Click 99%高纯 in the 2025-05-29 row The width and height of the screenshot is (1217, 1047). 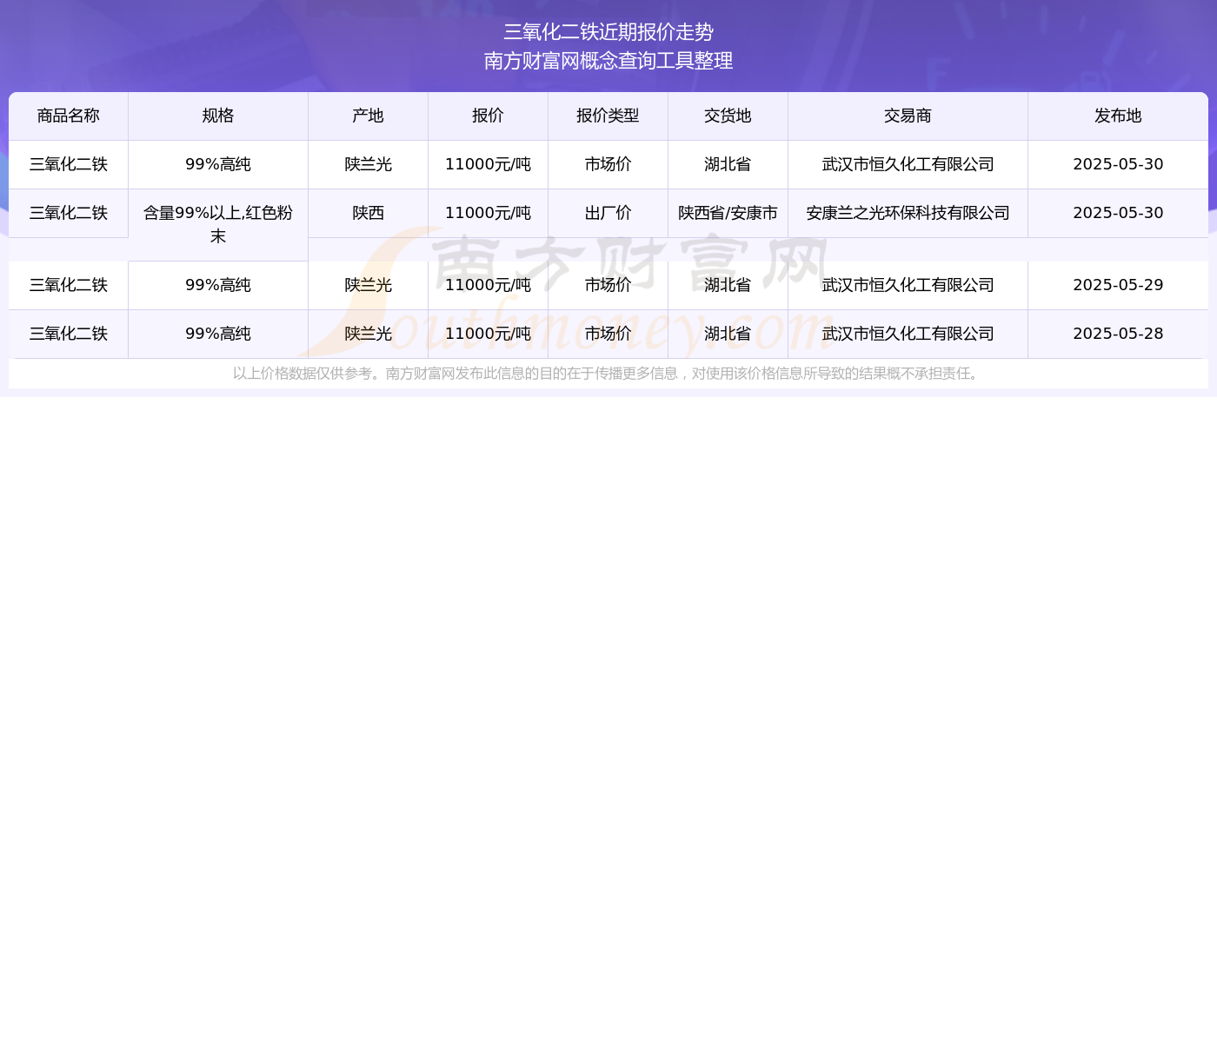pos(218,285)
